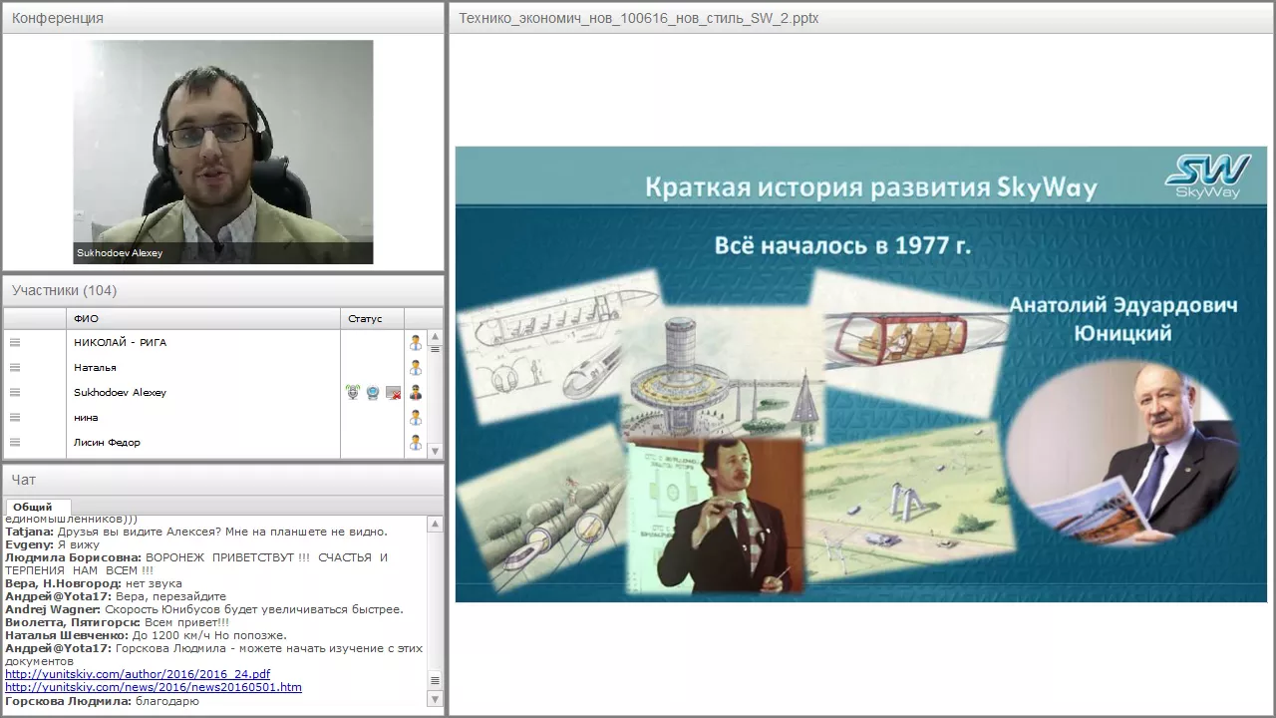Open the row menu handle for Наталья
Viewport: 1276px width, 718px height.
coord(15,367)
